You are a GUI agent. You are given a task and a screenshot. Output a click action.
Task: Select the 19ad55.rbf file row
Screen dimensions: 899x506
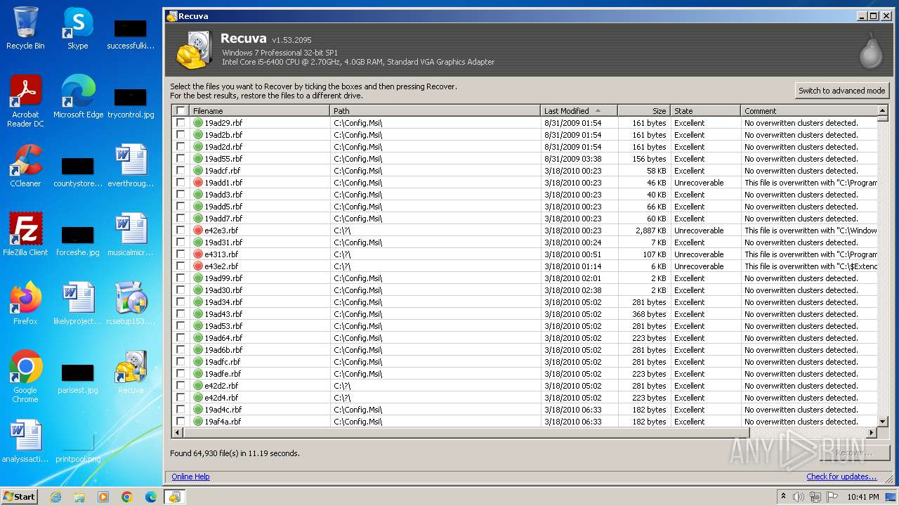(525, 158)
